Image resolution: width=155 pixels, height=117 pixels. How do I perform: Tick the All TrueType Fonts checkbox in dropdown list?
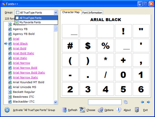[x=17, y=18]
